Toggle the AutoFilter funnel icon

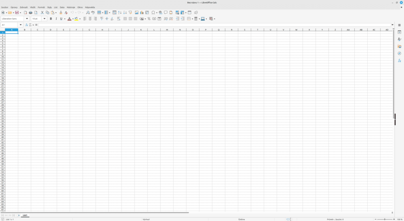click(130, 13)
